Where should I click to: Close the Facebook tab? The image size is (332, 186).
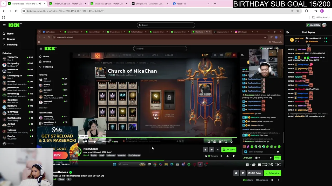[x=209, y=4]
